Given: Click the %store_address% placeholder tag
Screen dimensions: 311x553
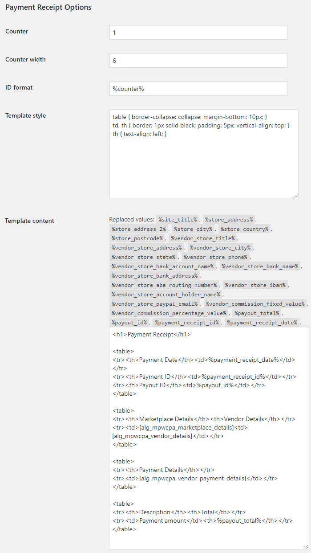Looking at the screenshot, I should pos(229,220).
